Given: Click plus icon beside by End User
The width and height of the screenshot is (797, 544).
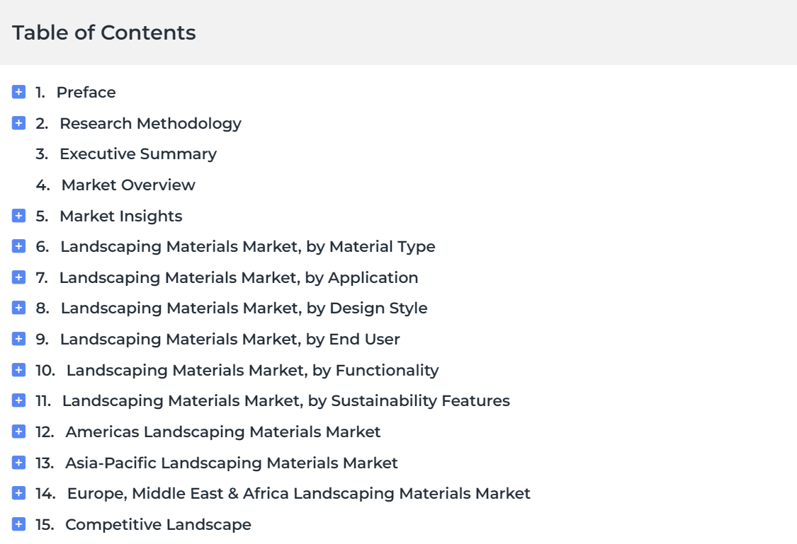Looking at the screenshot, I should [19, 338].
